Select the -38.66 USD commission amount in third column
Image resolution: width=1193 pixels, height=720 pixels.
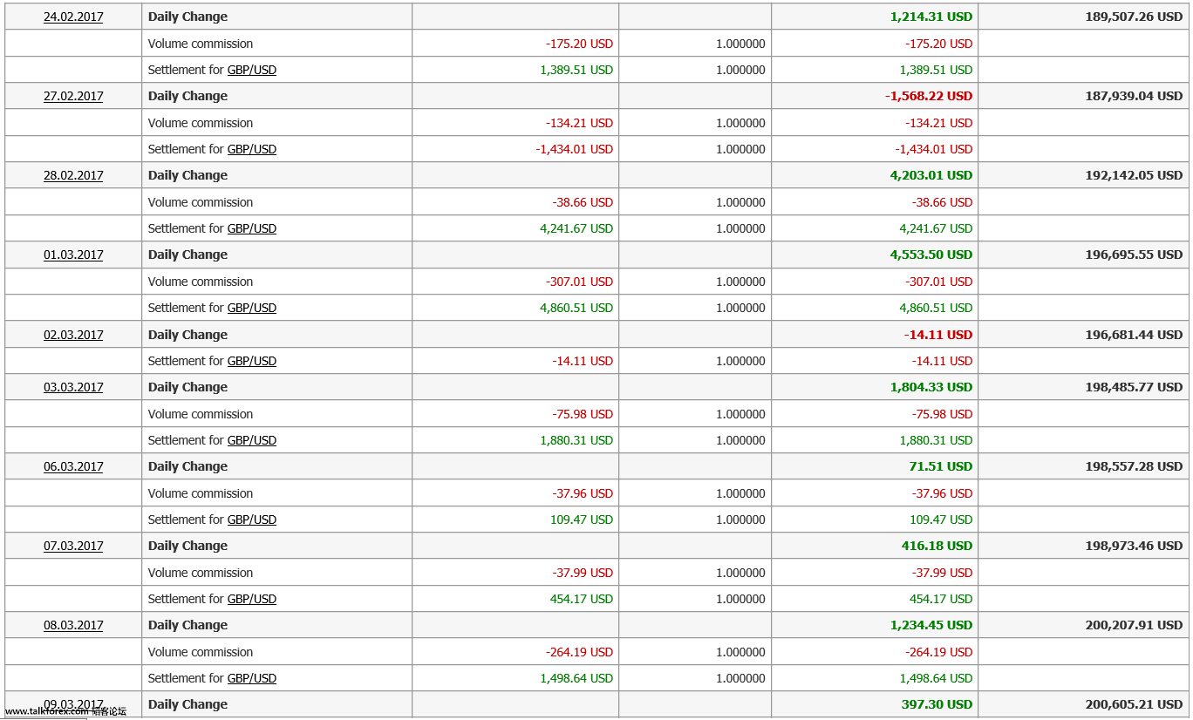pos(583,202)
